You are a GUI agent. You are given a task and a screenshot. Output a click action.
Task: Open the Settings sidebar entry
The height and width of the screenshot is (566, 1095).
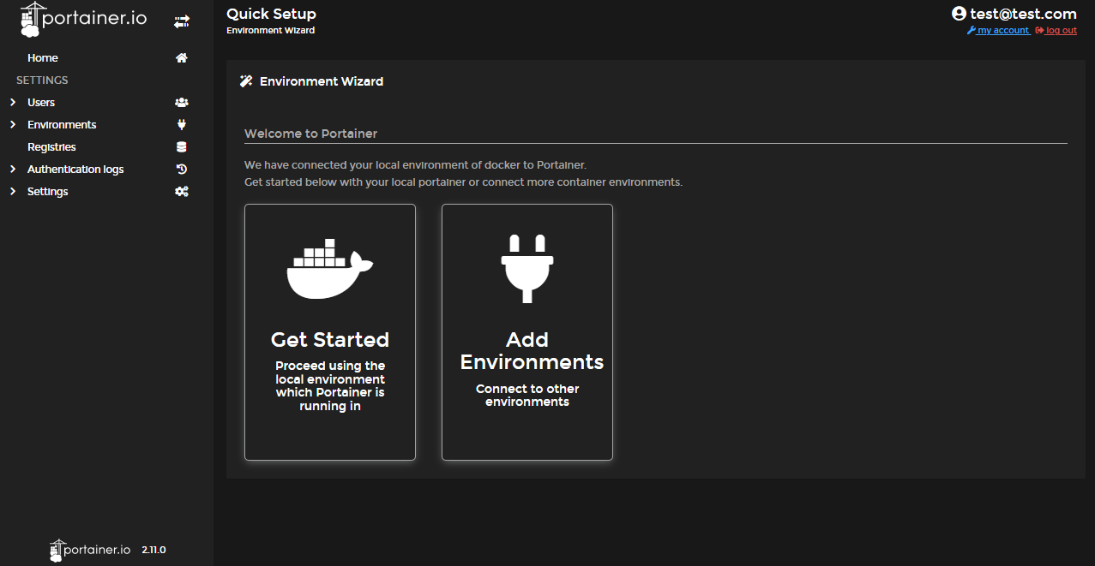click(47, 192)
